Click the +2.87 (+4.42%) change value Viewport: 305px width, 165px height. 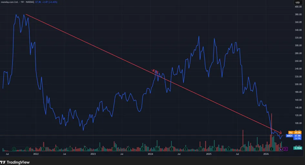pyautogui.click(x=50, y=2)
